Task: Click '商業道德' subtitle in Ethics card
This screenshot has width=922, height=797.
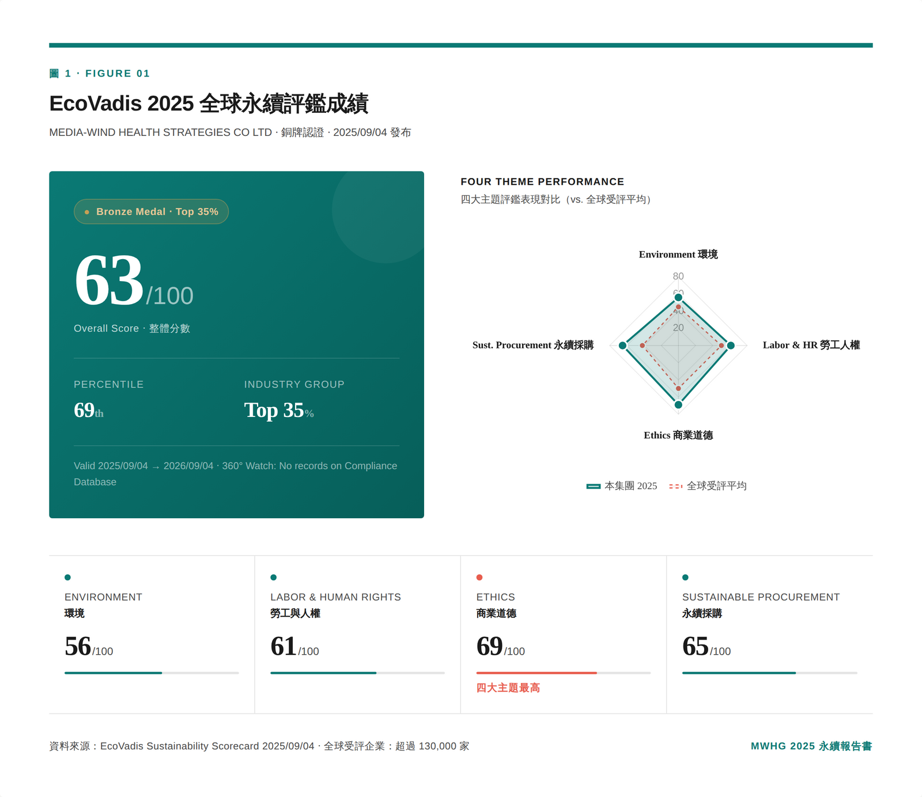Action: pos(496,613)
